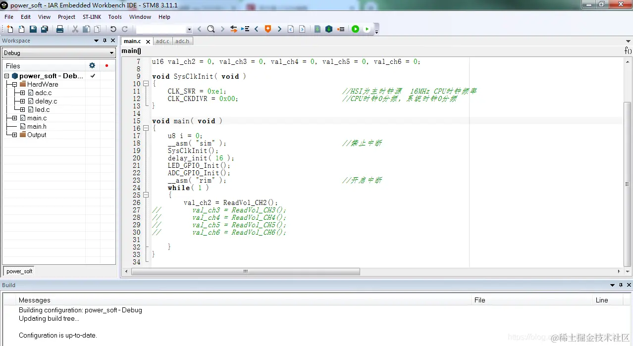Close the main.c editor tab
Screen dimensions: 633x346
tap(148, 42)
